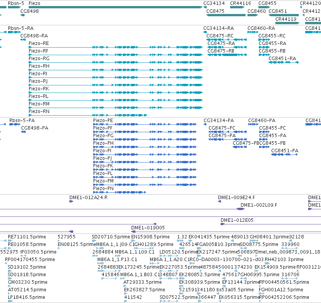Select the Rbsn-5 gene label

pyautogui.click(x=16, y=3)
